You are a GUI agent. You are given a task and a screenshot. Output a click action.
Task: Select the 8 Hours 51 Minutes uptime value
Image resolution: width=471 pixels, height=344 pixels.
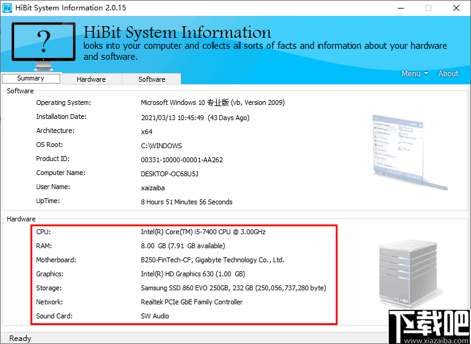(x=186, y=202)
